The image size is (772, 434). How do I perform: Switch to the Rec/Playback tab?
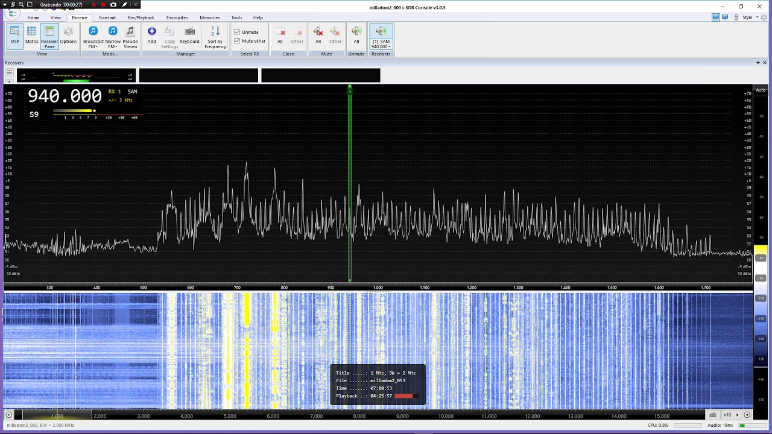(141, 17)
